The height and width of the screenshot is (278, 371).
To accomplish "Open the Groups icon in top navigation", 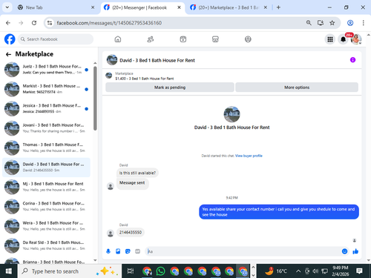I will 248,39.
